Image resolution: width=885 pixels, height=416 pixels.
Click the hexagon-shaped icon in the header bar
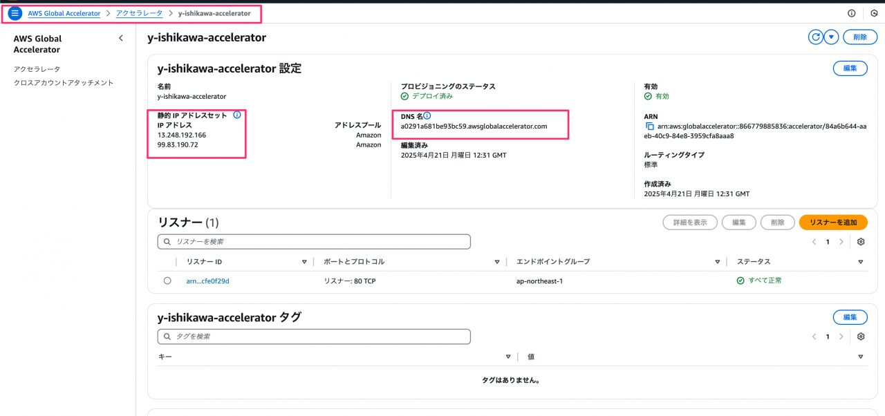[x=874, y=13]
